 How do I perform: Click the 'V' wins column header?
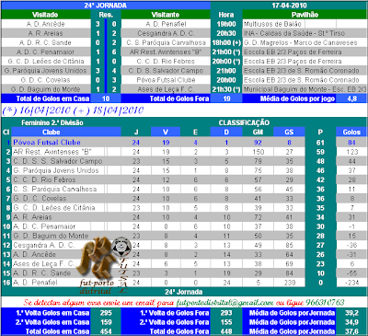click(166, 132)
